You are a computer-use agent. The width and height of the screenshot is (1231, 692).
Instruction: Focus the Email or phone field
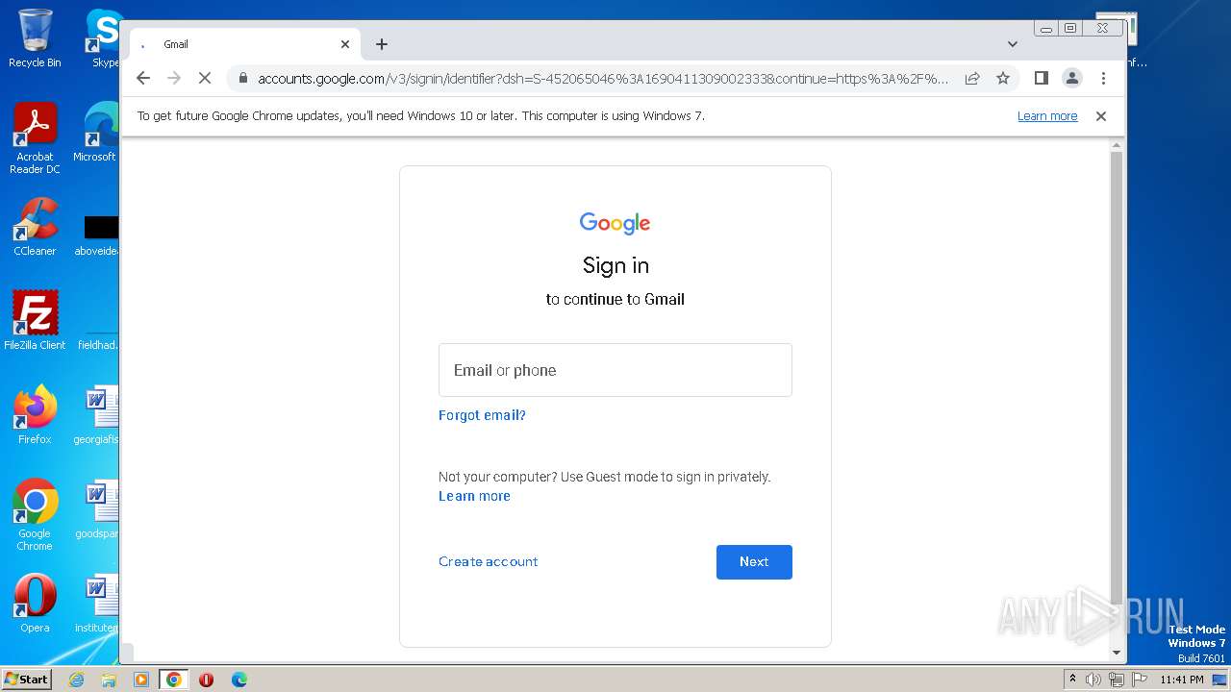pyautogui.click(x=615, y=370)
